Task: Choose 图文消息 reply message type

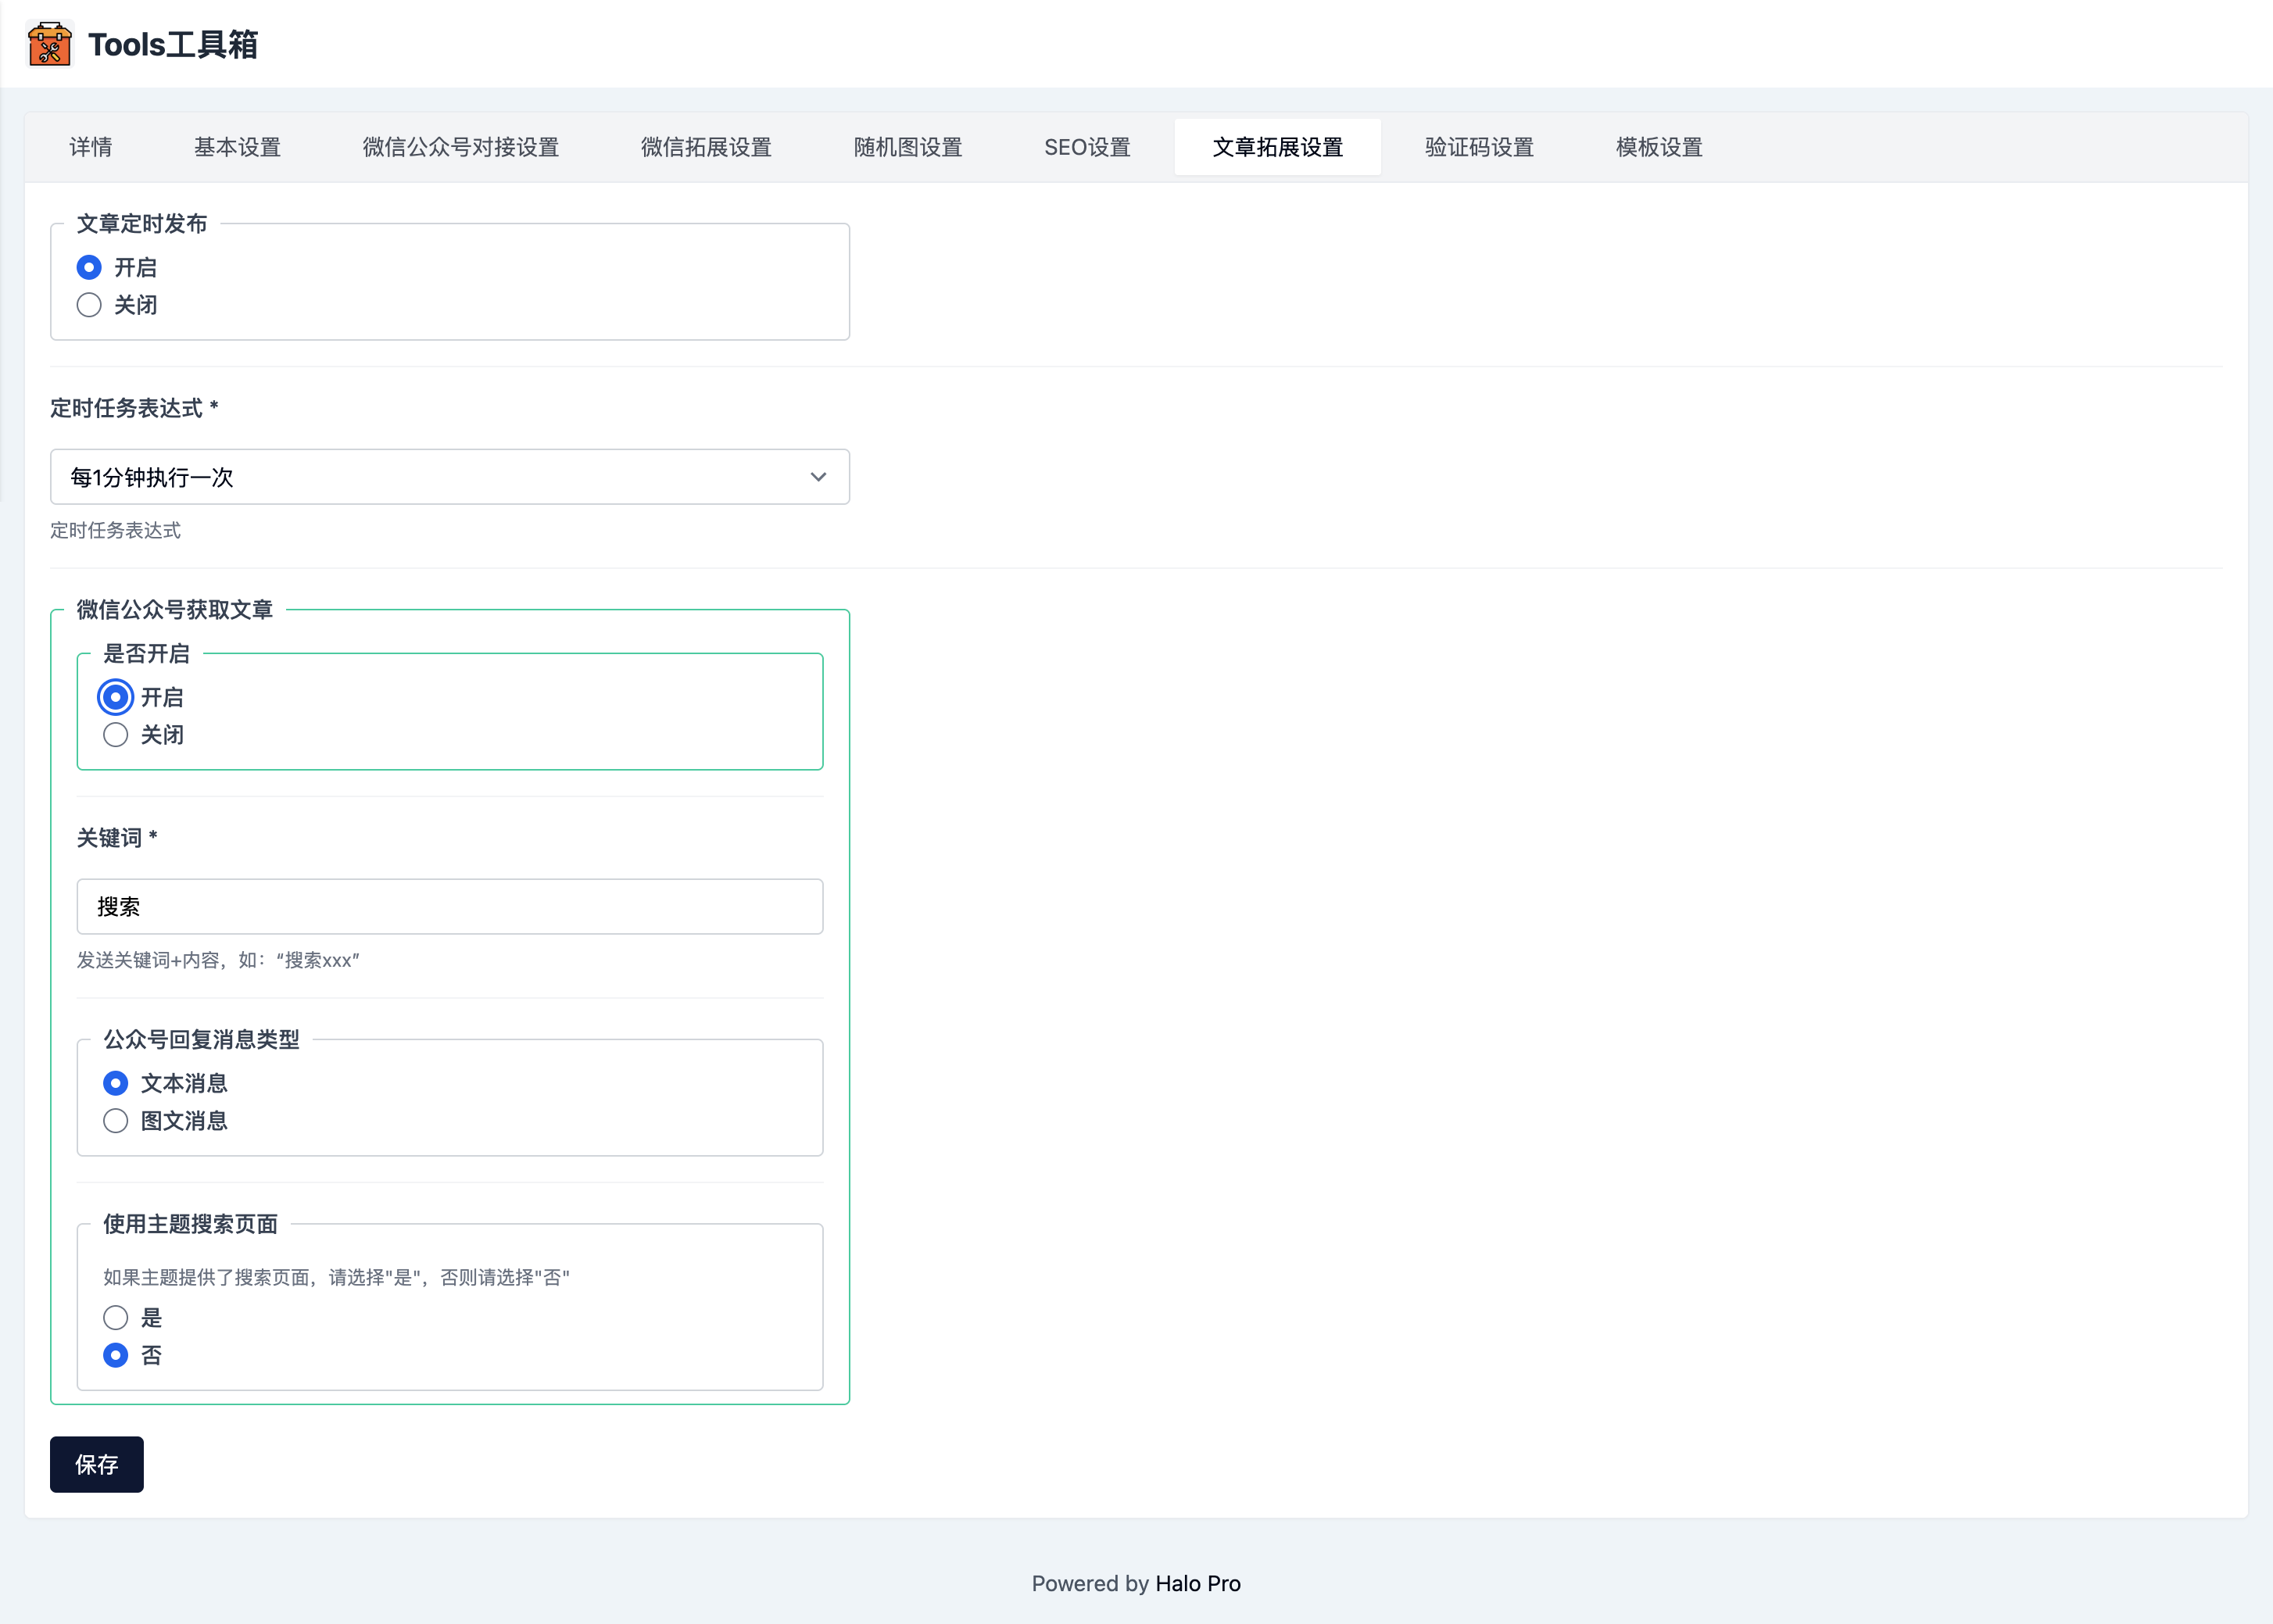Action: tap(116, 1121)
